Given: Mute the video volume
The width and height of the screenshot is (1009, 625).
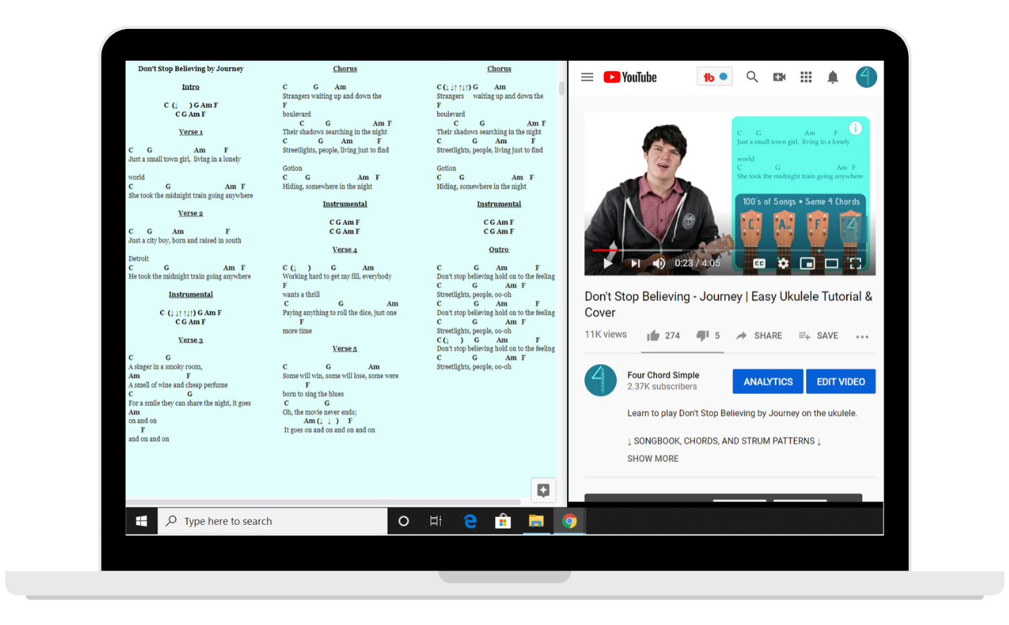Looking at the screenshot, I should pyautogui.click(x=659, y=263).
